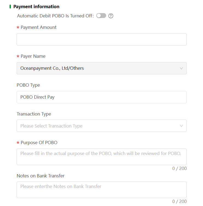The image size is (203, 206).
Task: Click the Payer Name chevron arrow
Action: (181, 68)
